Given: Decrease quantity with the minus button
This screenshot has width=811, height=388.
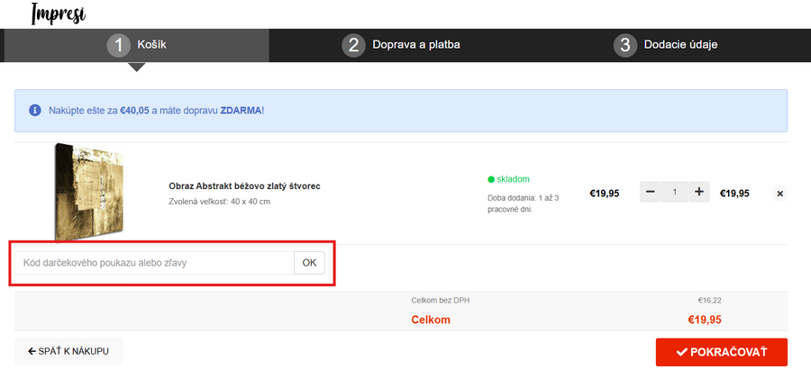Looking at the screenshot, I should tap(651, 193).
